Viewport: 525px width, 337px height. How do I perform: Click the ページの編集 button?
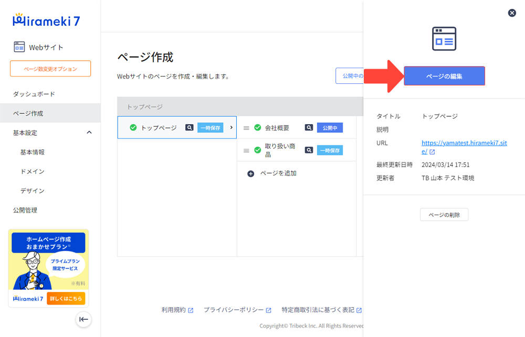tap(444, 76)
